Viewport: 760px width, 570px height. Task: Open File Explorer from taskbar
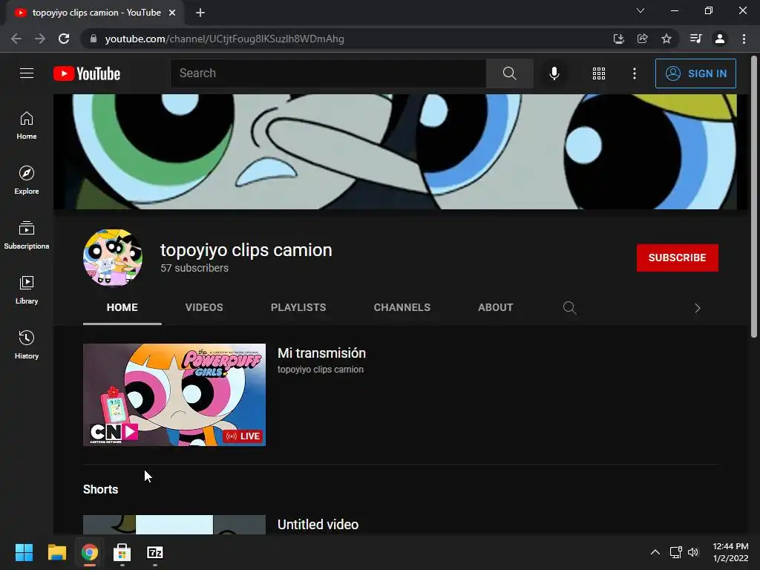(x=56, y=552)
